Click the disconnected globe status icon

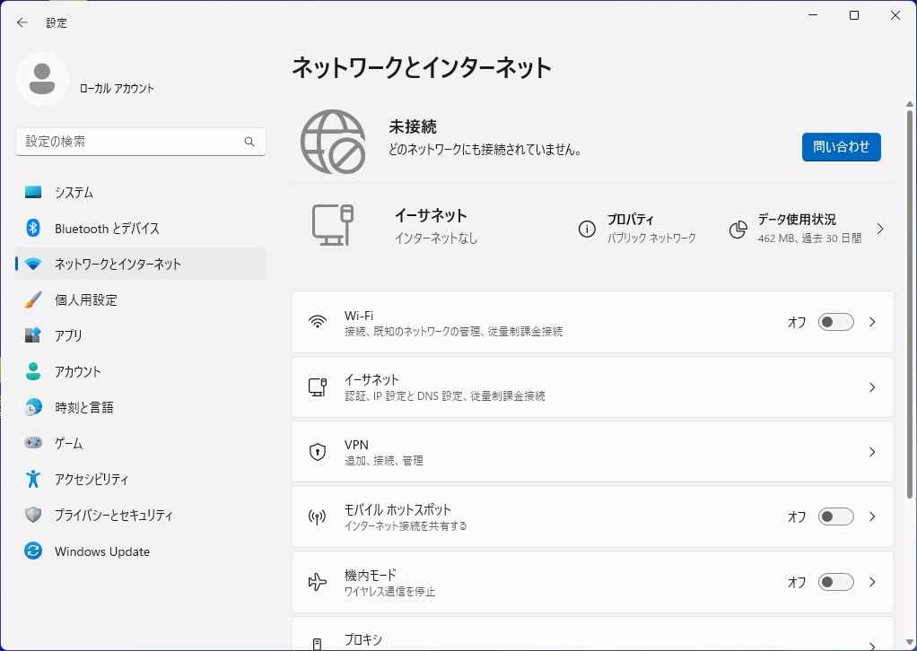(333, 142)
